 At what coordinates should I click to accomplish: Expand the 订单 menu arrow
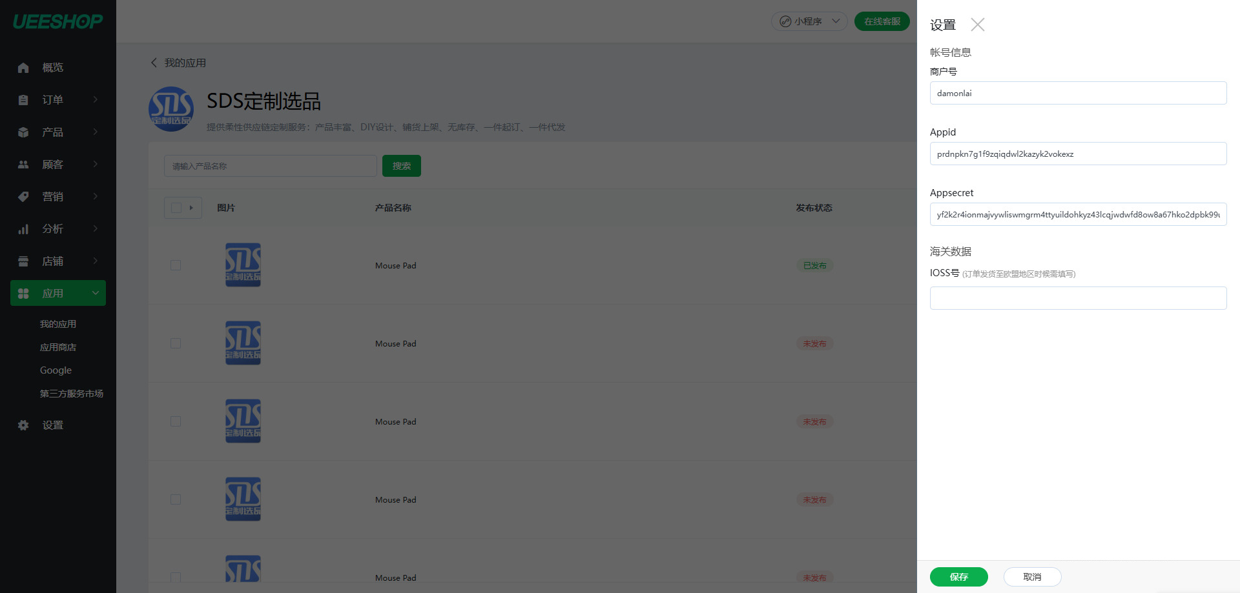(96, 99)
